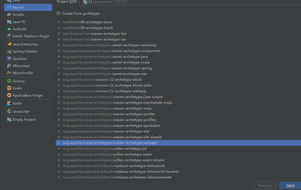Choose Gradle project type
Screen dimensions: 301x190
coord(28,15)
